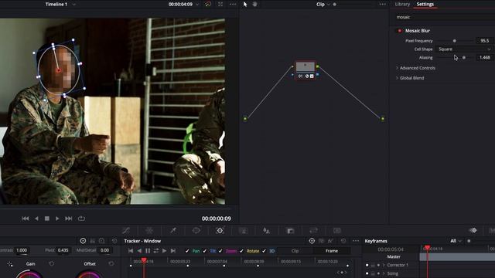Viewport: 495px width, 278px height.
Task: Open the Qualifier eyedropper palette
Action: tap(173, 230)
